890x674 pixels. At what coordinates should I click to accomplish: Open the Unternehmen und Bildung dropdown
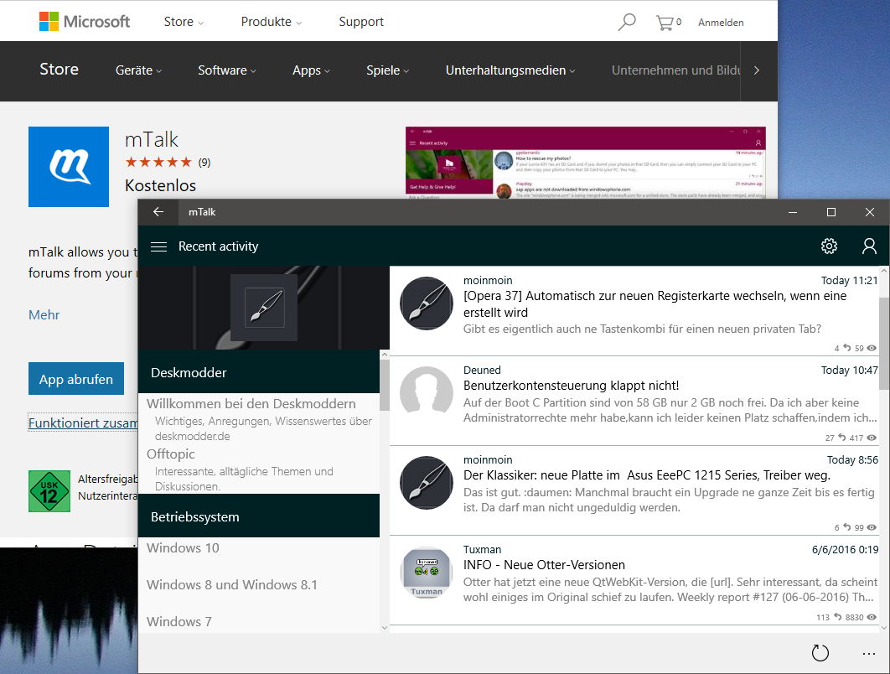tap(676, 70)
